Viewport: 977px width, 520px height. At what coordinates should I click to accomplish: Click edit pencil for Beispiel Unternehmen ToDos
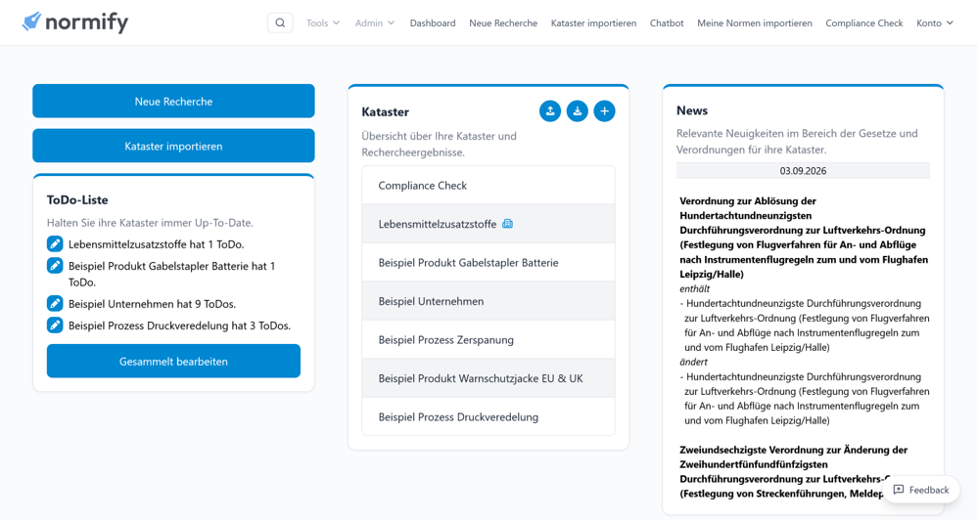pos(55,304)
